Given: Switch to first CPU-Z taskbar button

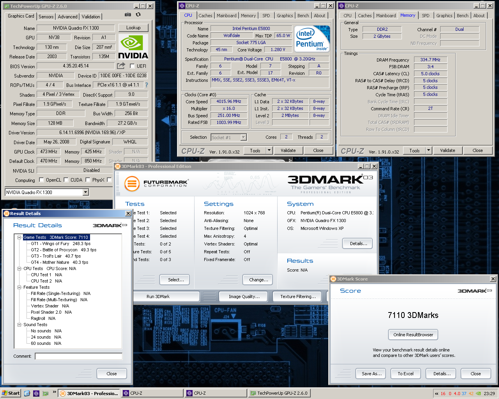Looking at the screenshot, I should [152, 393].
